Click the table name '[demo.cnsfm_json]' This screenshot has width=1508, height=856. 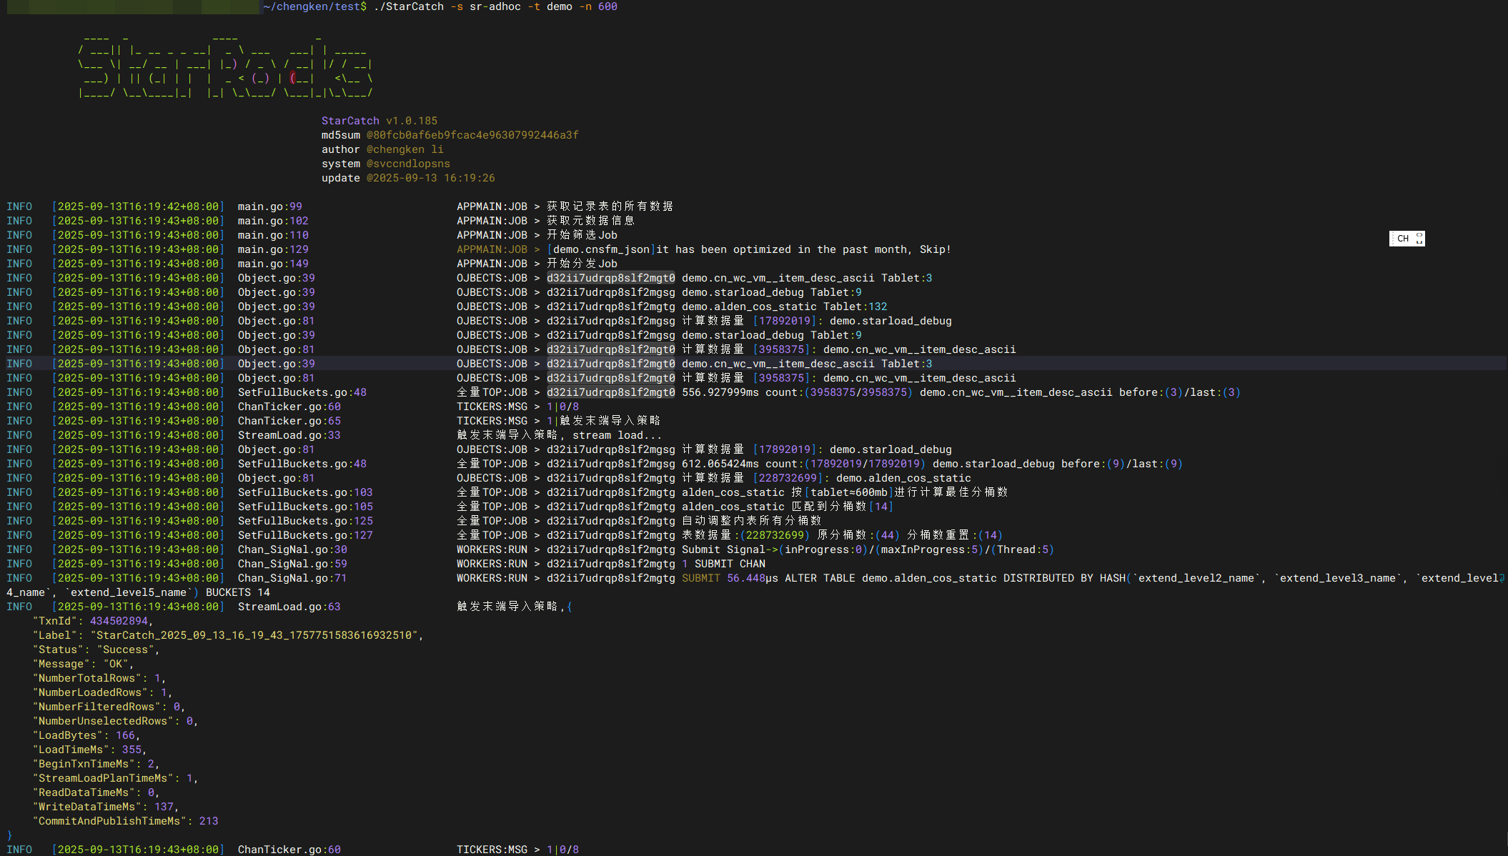[x=601, y=249]
